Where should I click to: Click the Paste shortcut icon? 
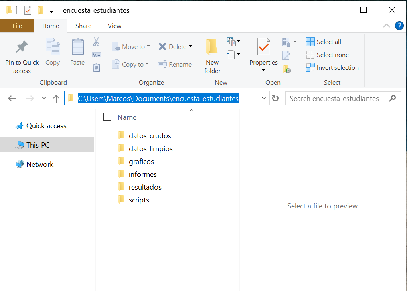click(x=96, y=67)
